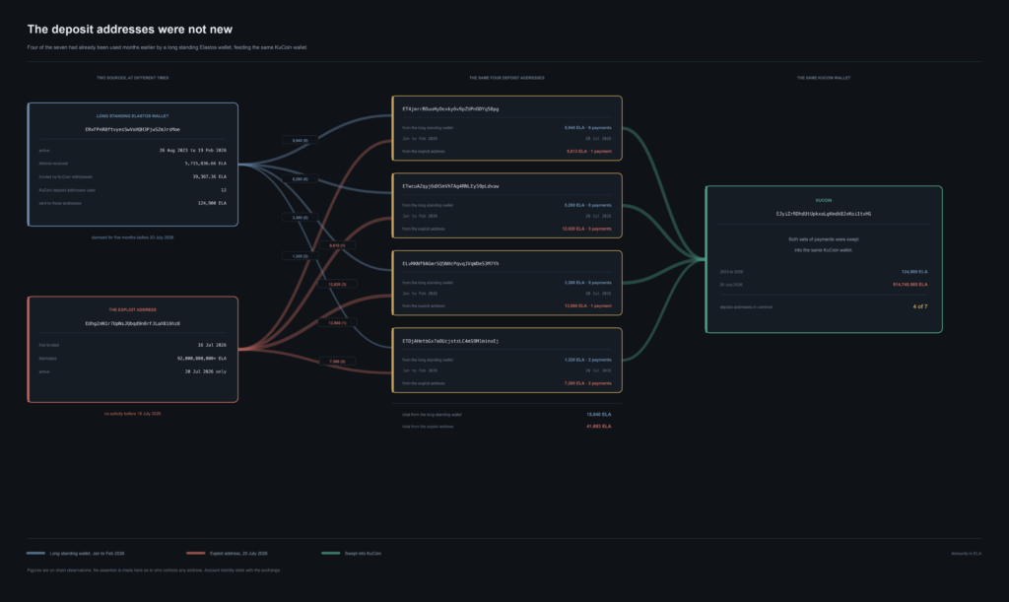The image size is (1009, 602).
Task: Click '5,940 ELA · 9 payments' in first deposit card
Action: click(587, 127)
